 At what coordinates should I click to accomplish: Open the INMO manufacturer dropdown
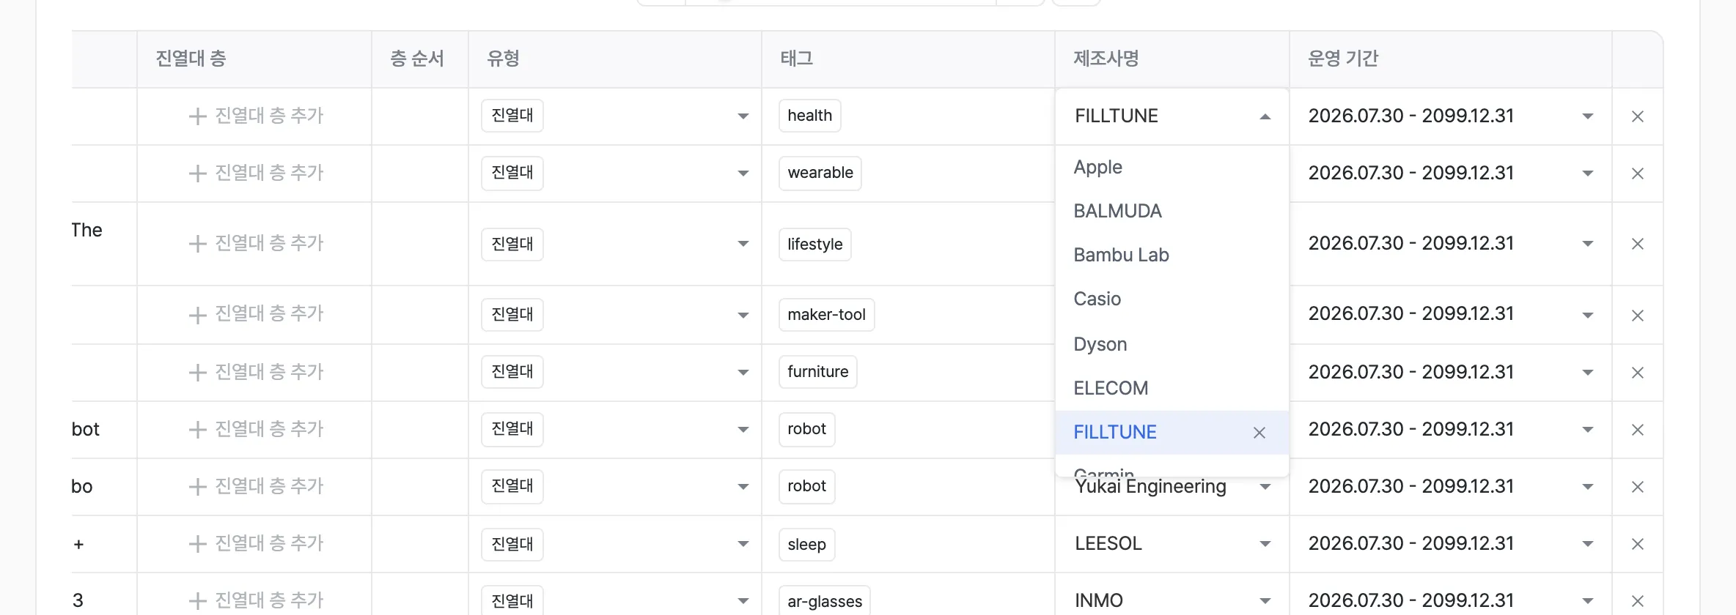point(1265,601)
